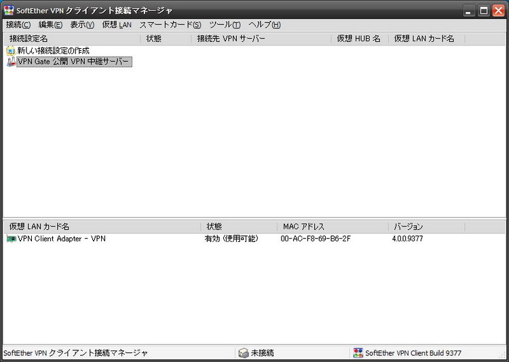This screenshot has height=362, width=509.
Task: Click version value 4.0.0.9377
Action: point(407,239)
